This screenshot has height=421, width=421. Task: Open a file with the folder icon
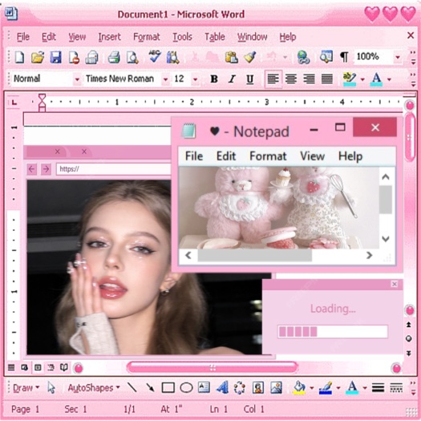click(38, 57)
